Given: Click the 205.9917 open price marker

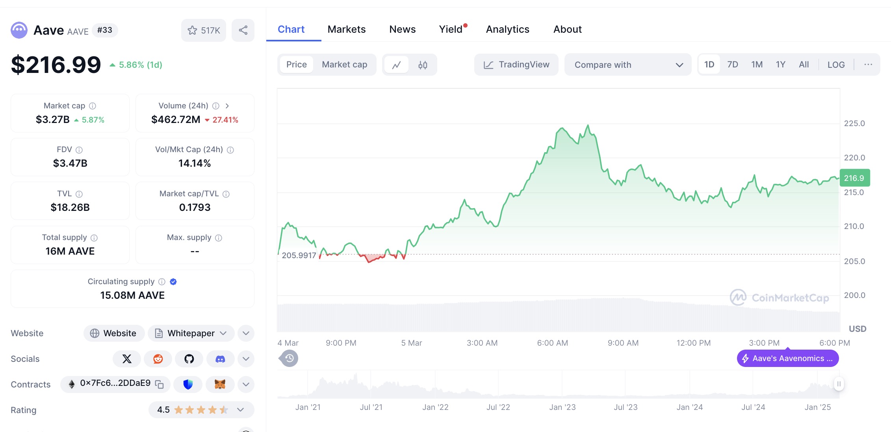Looking at the screenshot, I should coord(299,255).
